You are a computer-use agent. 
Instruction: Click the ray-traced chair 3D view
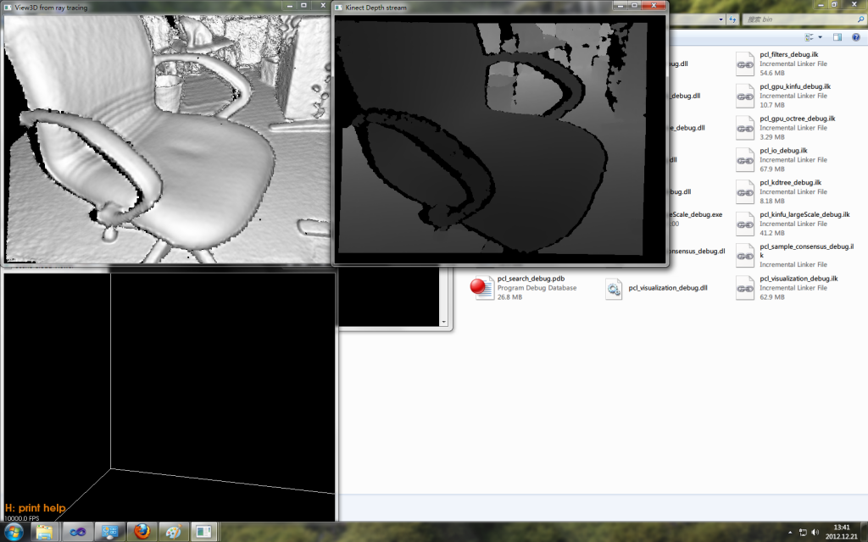coord(167,138)
